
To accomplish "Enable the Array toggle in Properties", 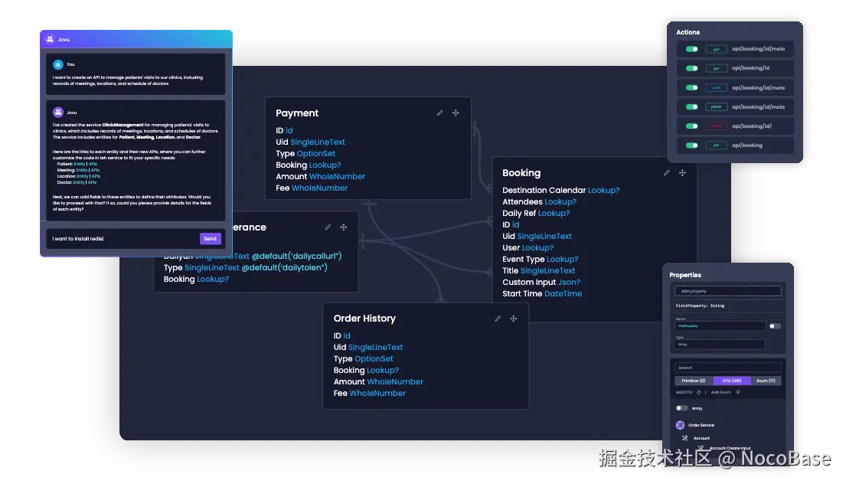I will [x=682, y=408].
